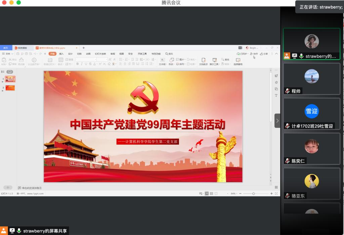Open the 文档助手 document assistant
This screenshot has height=235, width=344.
tap(203, 60)
